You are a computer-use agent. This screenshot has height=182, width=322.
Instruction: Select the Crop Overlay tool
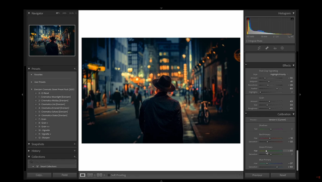(x=259, y=48)
